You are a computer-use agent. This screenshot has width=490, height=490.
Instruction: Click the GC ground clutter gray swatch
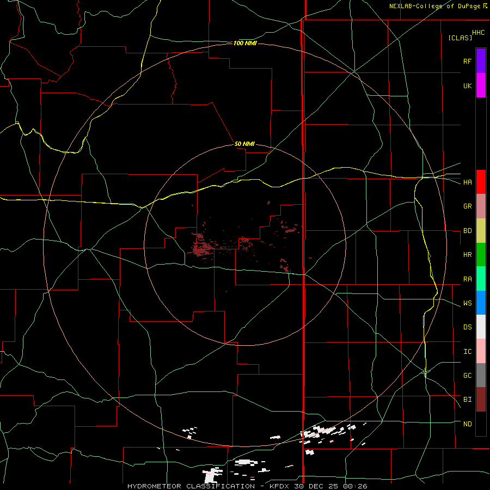click(481, 375)
